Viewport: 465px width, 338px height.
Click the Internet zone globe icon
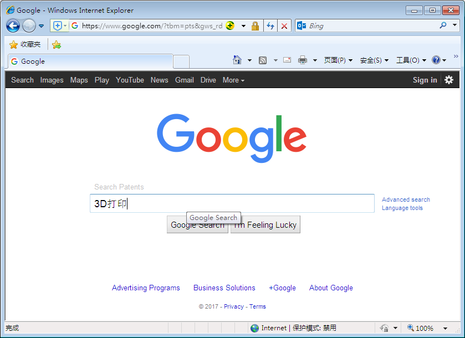click(254, 328)
